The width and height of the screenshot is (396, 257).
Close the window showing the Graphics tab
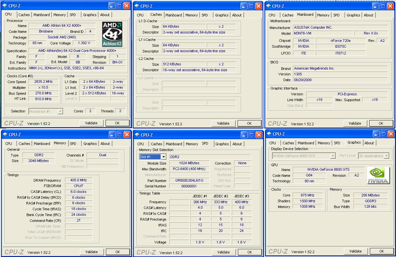coord(391,134)
